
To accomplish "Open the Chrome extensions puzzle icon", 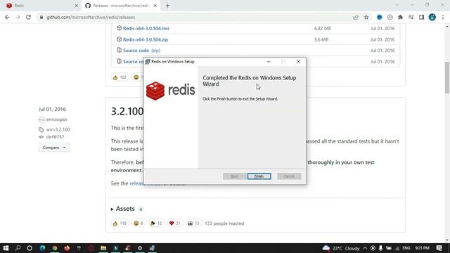I will (x=400, y=17).
